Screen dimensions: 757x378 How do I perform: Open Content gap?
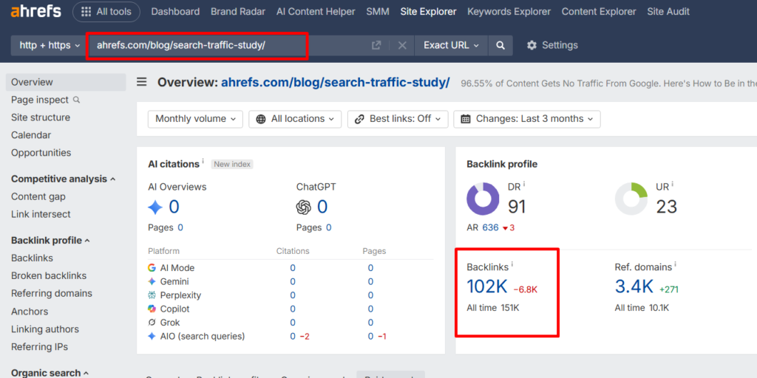coord(38,196)
